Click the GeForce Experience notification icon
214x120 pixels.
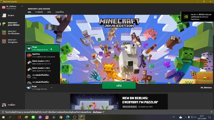point(186,17)
